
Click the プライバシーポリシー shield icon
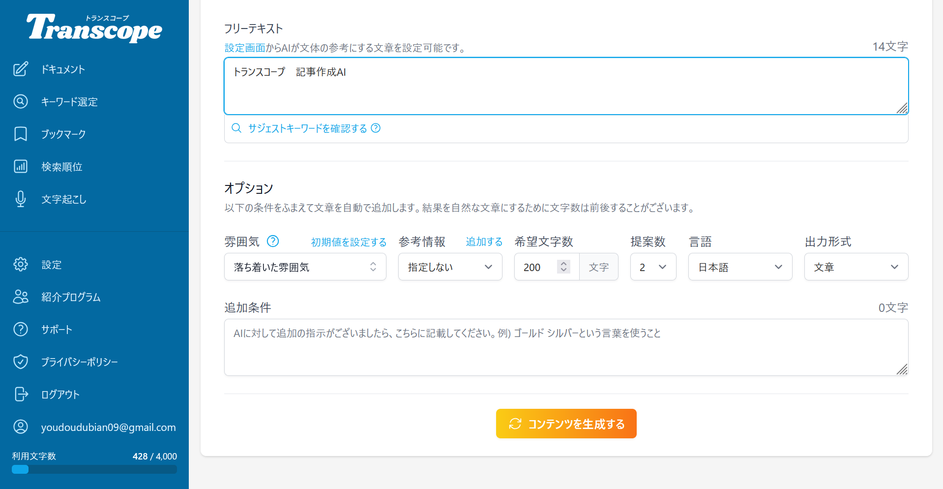(x=21, y=362)
